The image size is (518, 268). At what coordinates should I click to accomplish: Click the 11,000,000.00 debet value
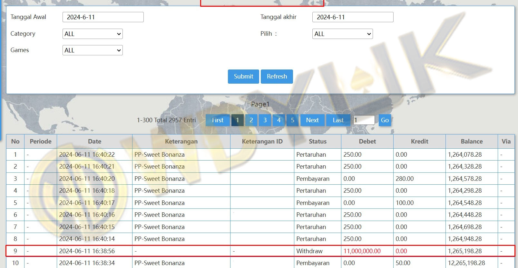(362, 251)
